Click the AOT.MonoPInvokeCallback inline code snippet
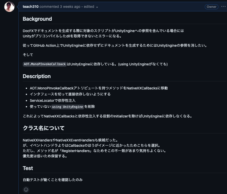Image resolution: width=227 pixels, height=194 pixels. [45, 64]
